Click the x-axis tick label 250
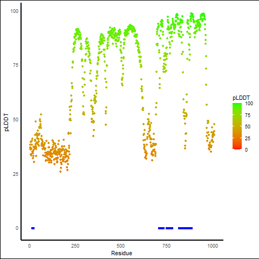The height and width of the screenshot is (259, 259). (75, 246)
